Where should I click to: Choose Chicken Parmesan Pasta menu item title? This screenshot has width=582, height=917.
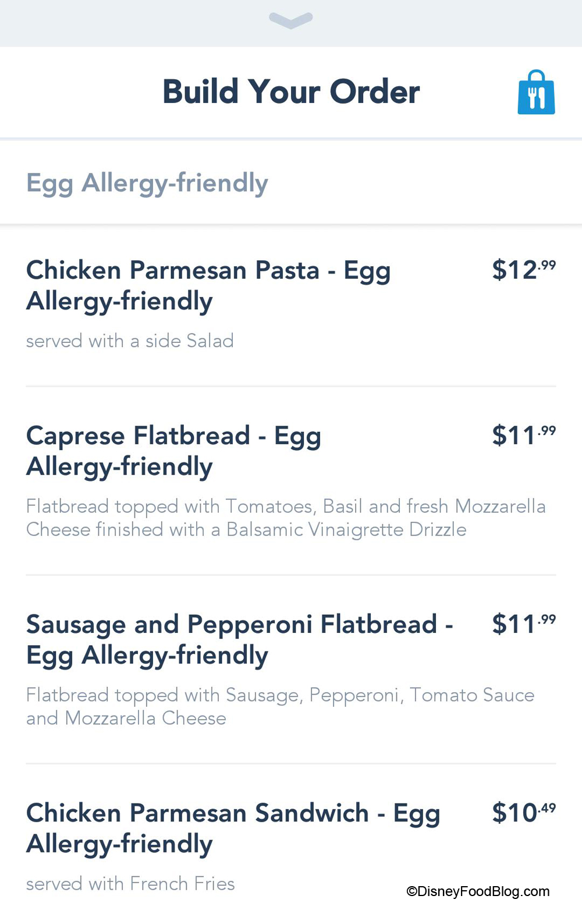pyautogui.click(x=208, y=285)
